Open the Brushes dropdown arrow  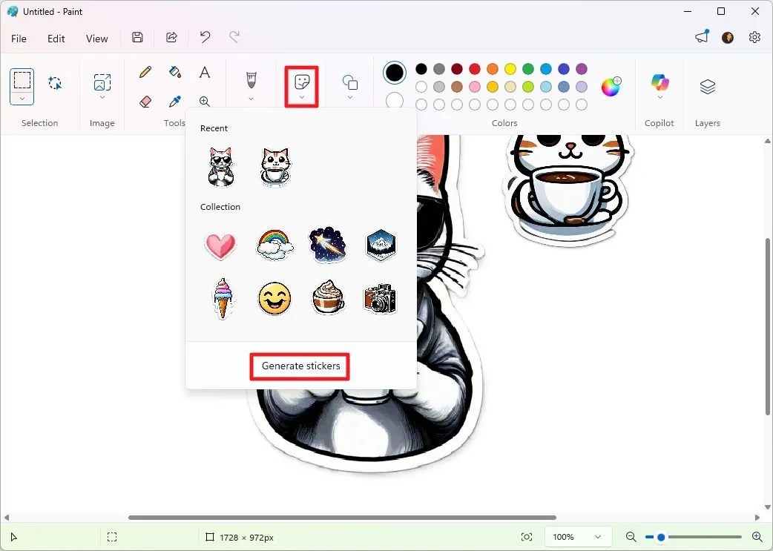[251, 96]
